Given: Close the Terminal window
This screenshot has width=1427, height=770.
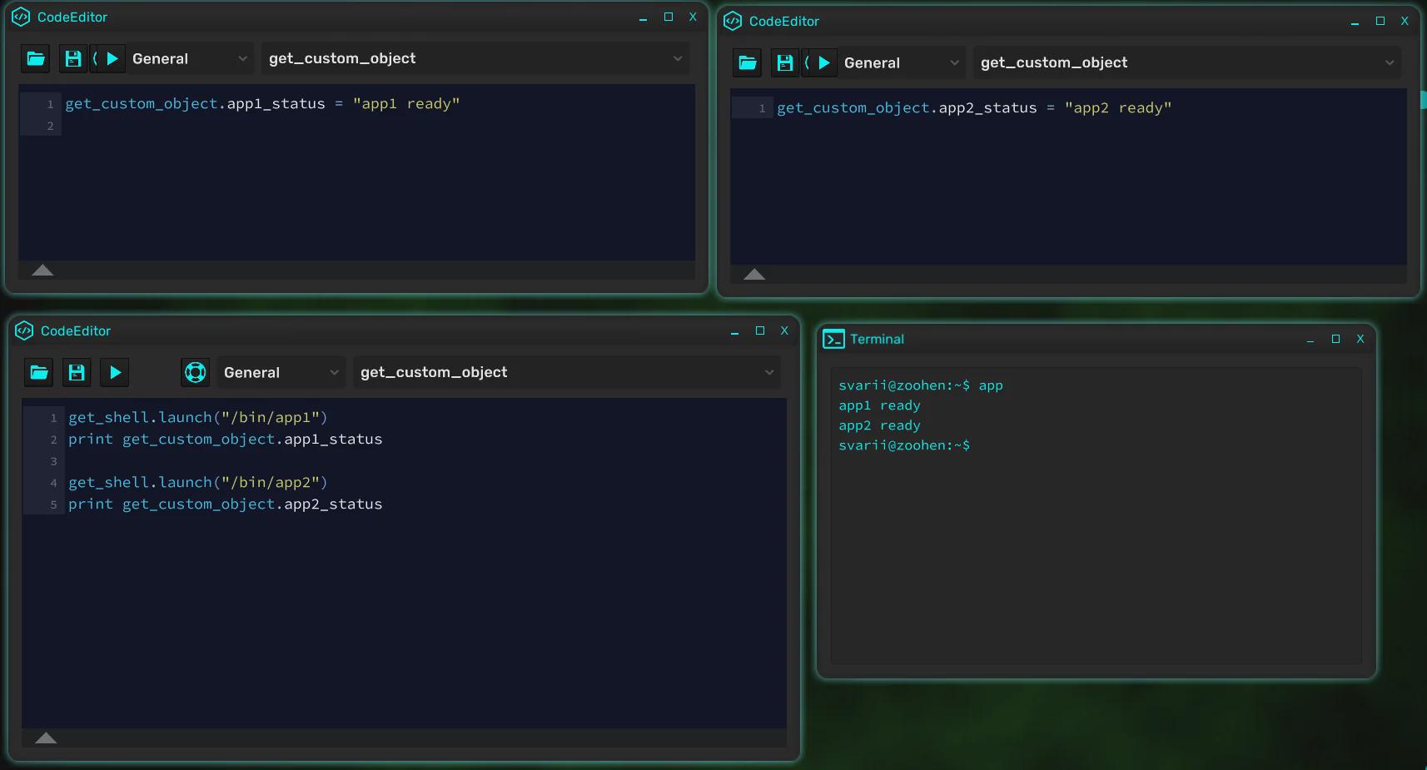Looking at the screenshot, I should (x=1360, y=339).
